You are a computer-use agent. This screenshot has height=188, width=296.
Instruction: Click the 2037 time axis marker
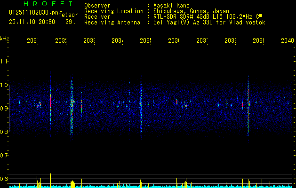tap(202, 41)
